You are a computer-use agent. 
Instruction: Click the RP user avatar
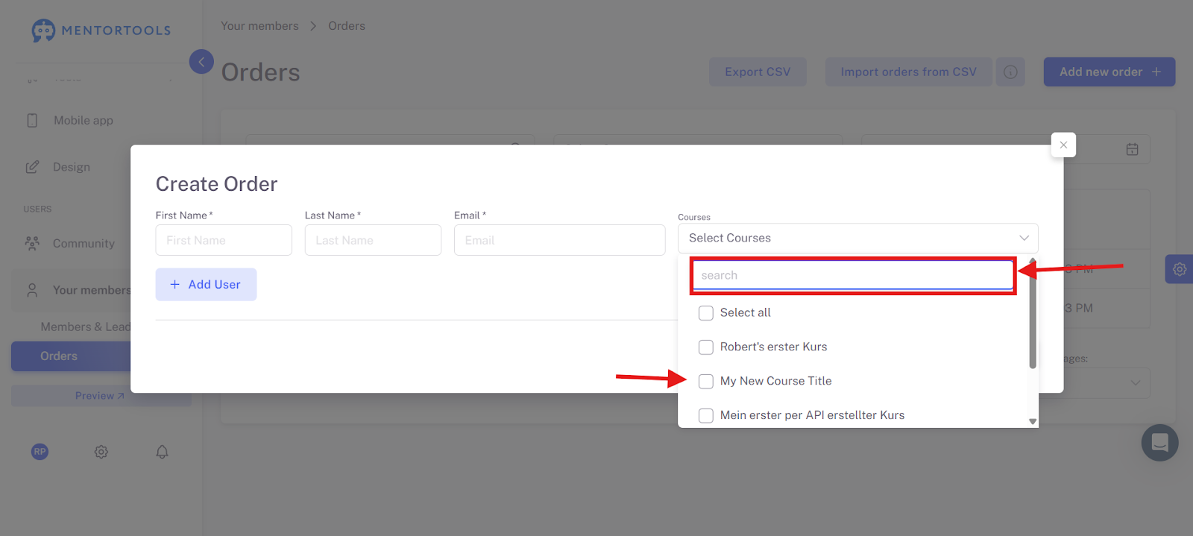(x=40, y=452)
